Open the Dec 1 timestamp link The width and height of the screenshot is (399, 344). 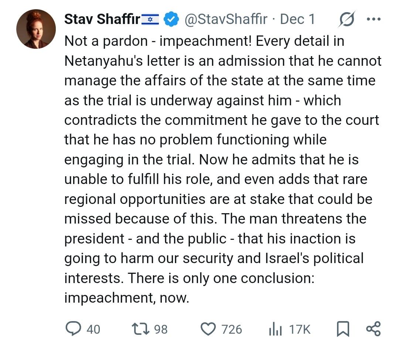coord(297,19)
